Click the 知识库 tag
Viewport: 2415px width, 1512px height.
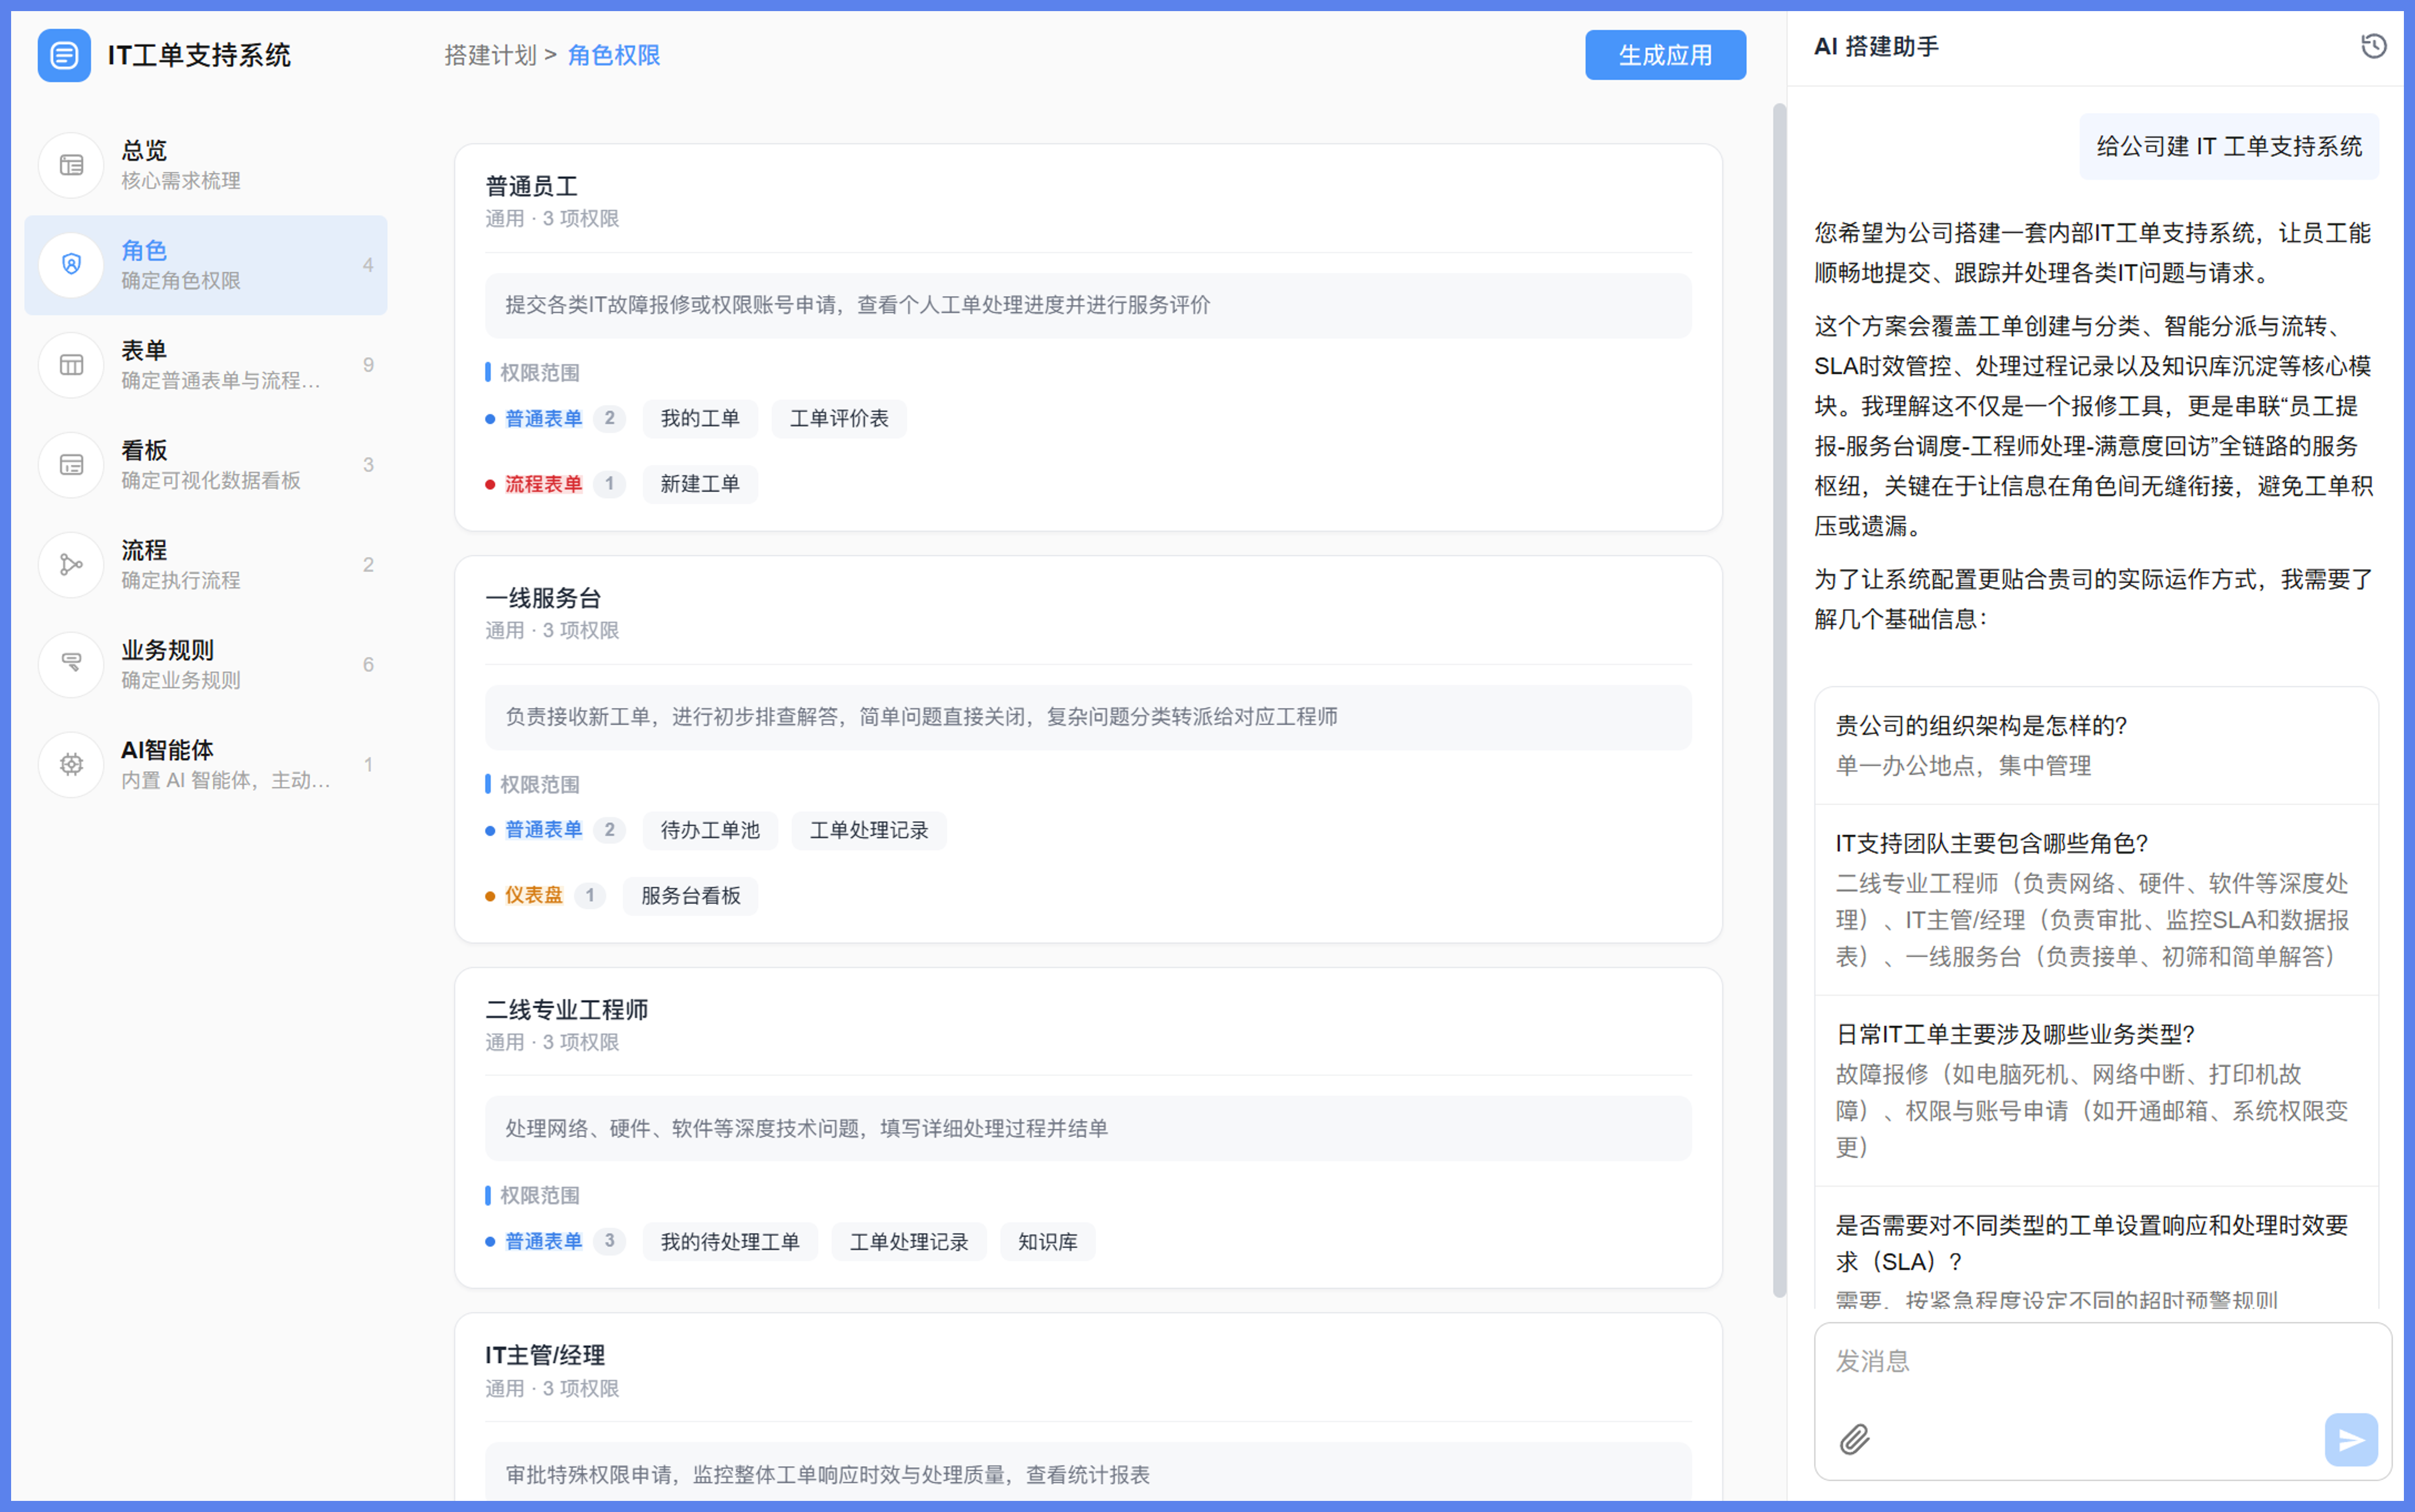pos(1048,1242)
